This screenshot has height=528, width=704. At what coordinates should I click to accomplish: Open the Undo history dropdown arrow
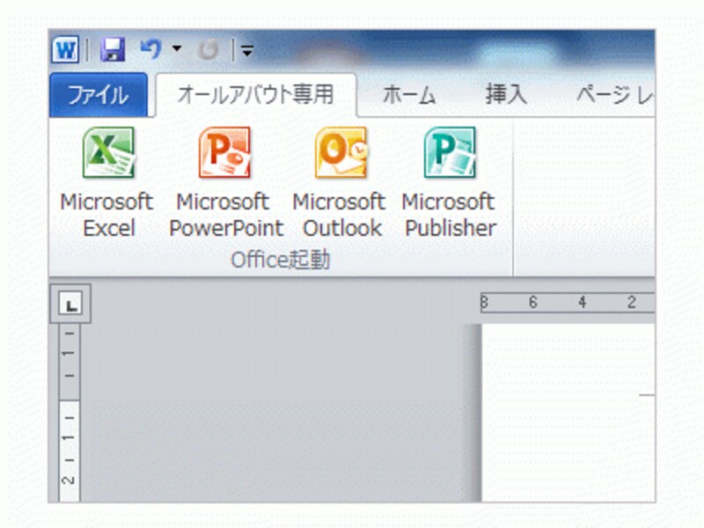click(177, 48)
